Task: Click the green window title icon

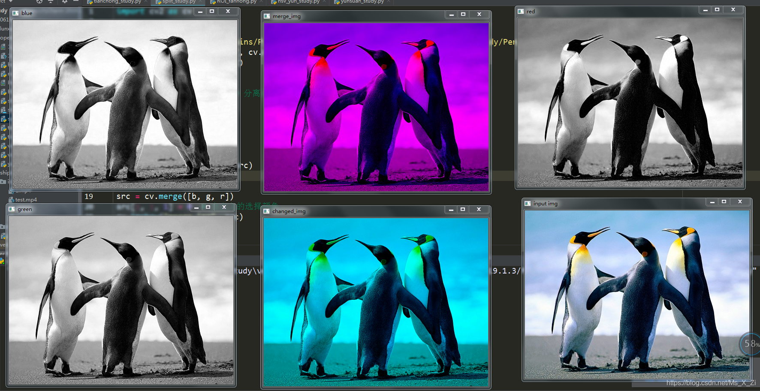Action: pos(12,209)
